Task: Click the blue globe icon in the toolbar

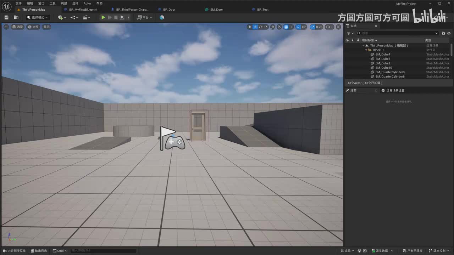Action: pyautogui.click(x=162, y=17)
